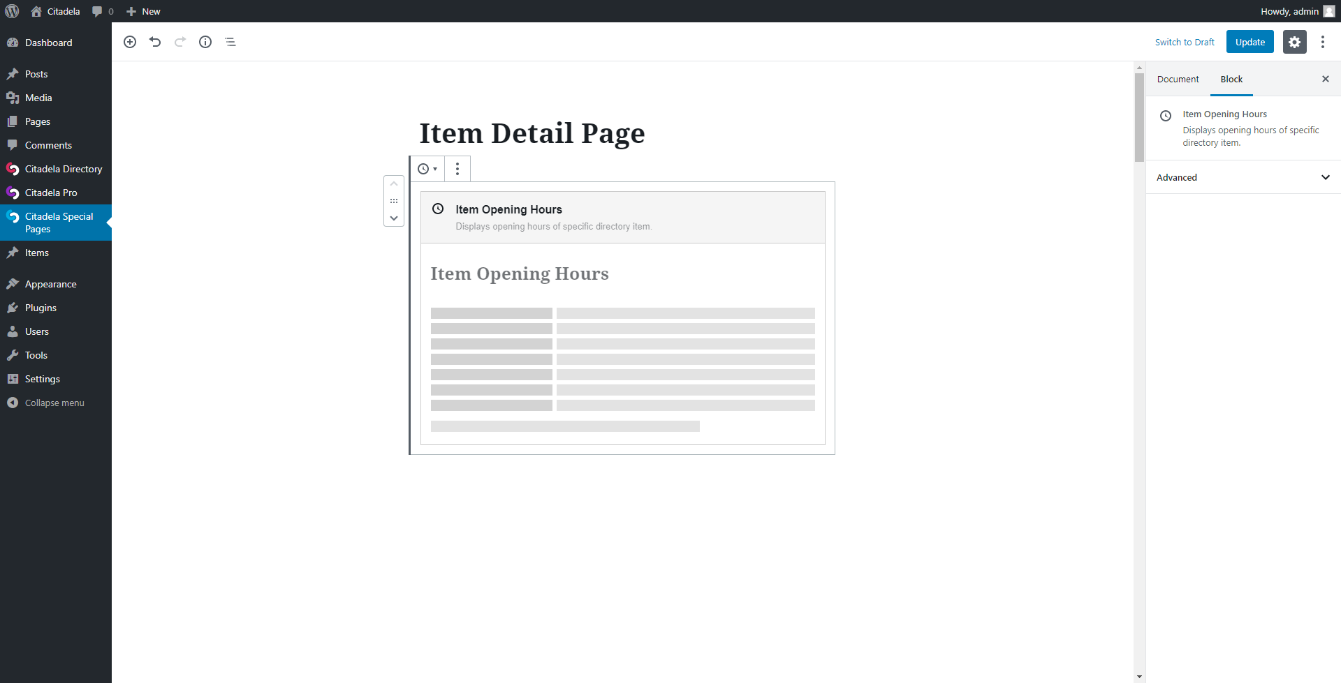The height and width of the screenshot is (683, 1341).
Task: Open comments bubble in admin bar
Action: click(103, 11)
